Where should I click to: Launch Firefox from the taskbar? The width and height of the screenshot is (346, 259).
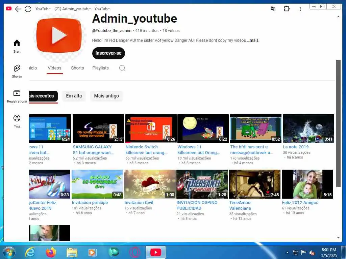click(x=51, y=252)
